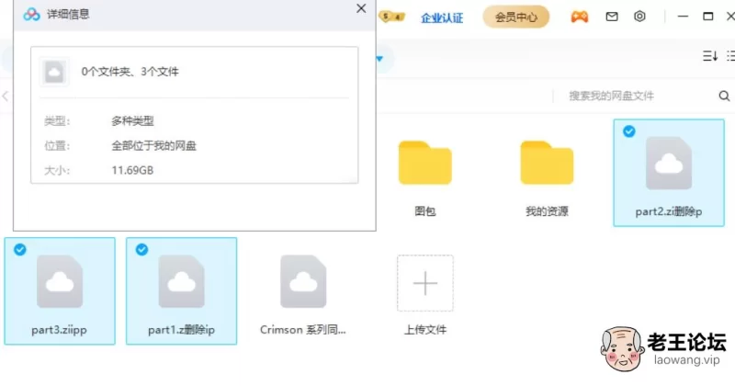This screenshot has width=735, height=386.
Task: Click the cloud file icon in details dialog
Action: (54, 73)
